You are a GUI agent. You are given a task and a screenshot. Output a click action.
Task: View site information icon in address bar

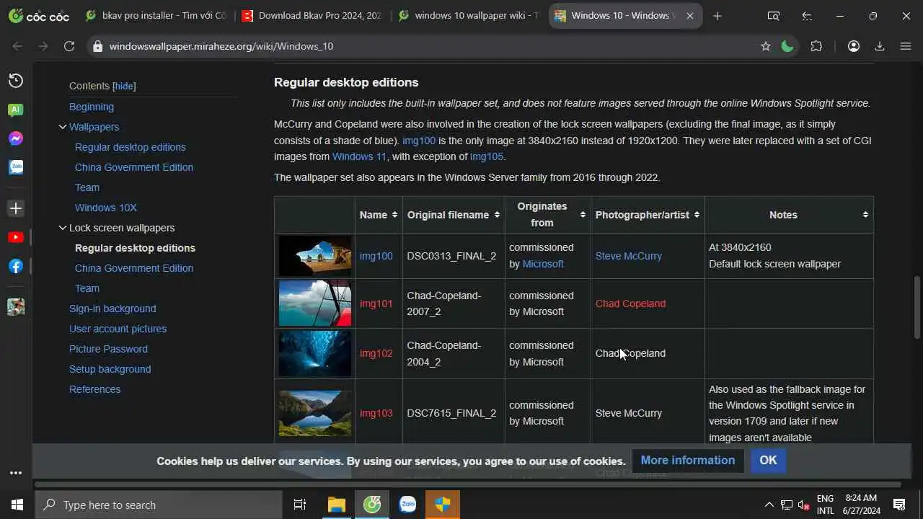[97, 46]
